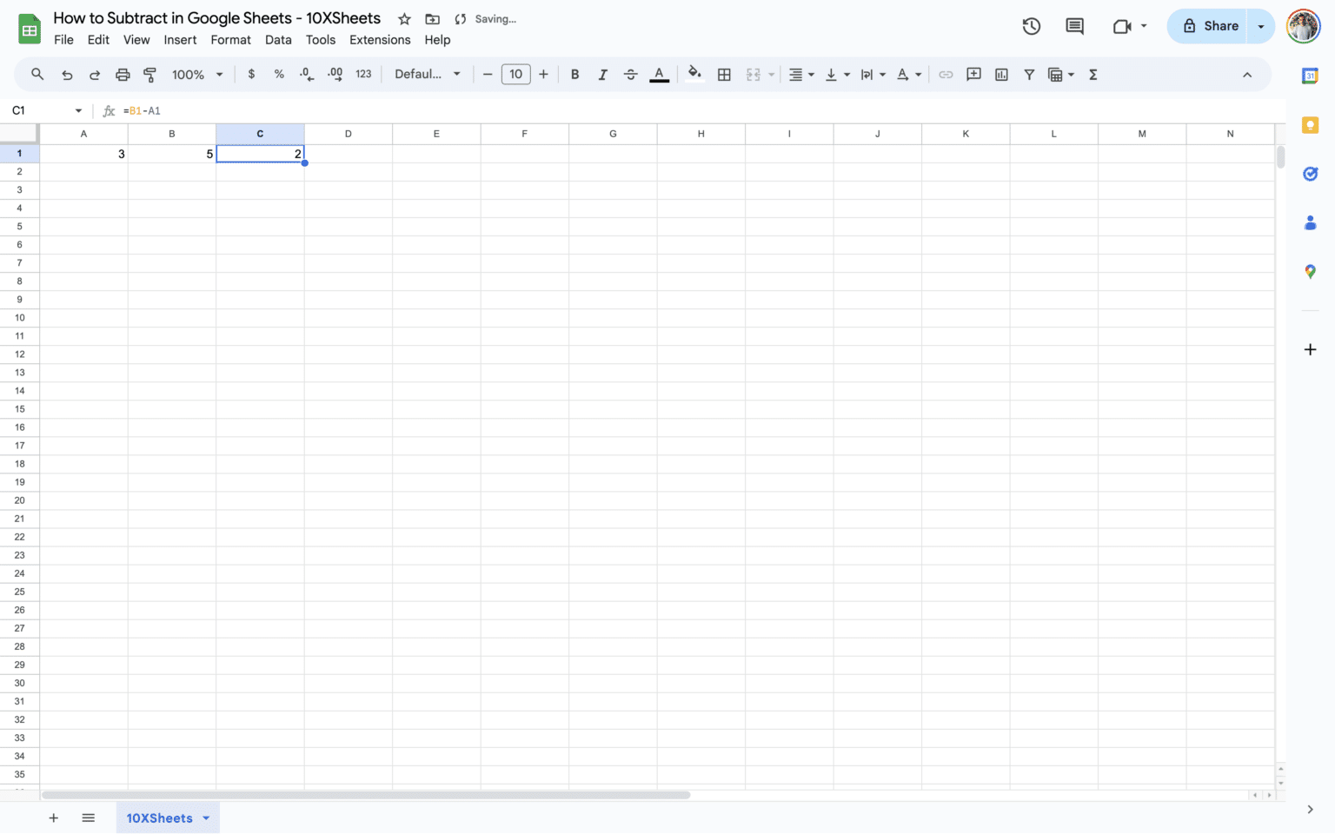Create a filter
Screen dimensions: 1335x834
[1029, 74]
